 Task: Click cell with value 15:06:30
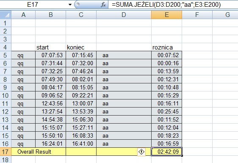[81, 119]
